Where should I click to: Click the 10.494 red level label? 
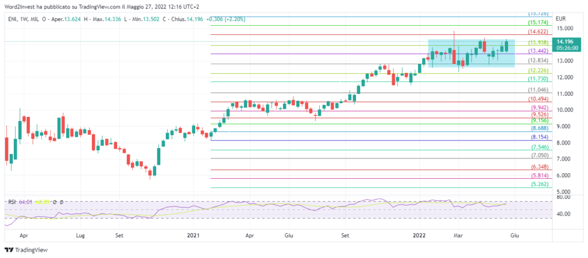coord(538,99)
